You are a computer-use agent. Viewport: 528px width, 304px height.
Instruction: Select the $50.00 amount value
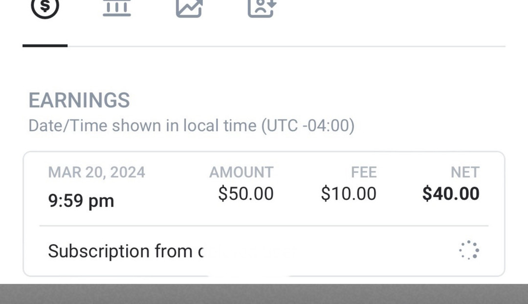[x=246, y=194]
